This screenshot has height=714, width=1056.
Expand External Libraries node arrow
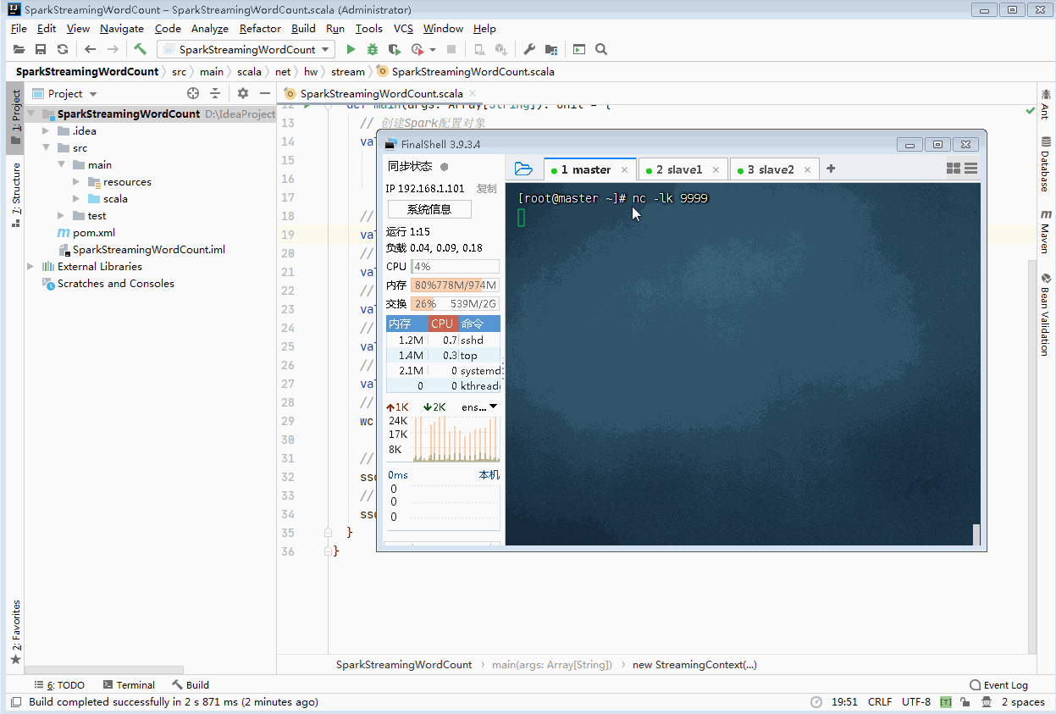pos(31,267)
